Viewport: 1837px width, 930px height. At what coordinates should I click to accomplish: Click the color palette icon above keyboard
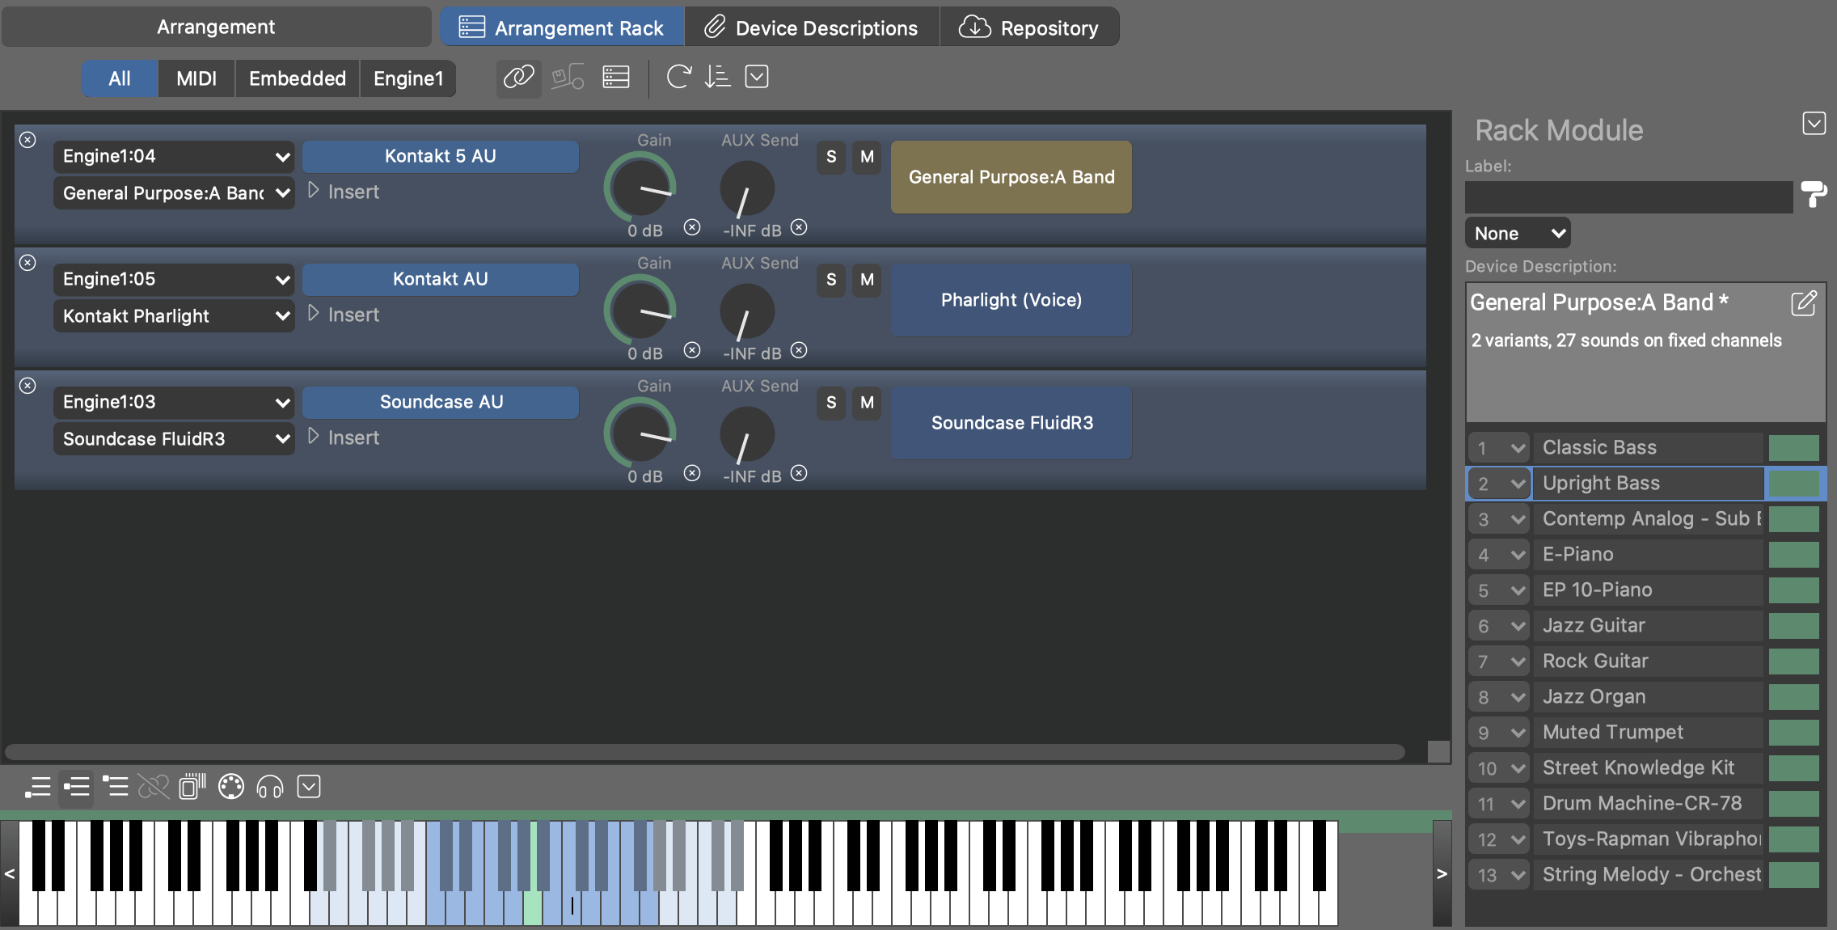point(231,787)
